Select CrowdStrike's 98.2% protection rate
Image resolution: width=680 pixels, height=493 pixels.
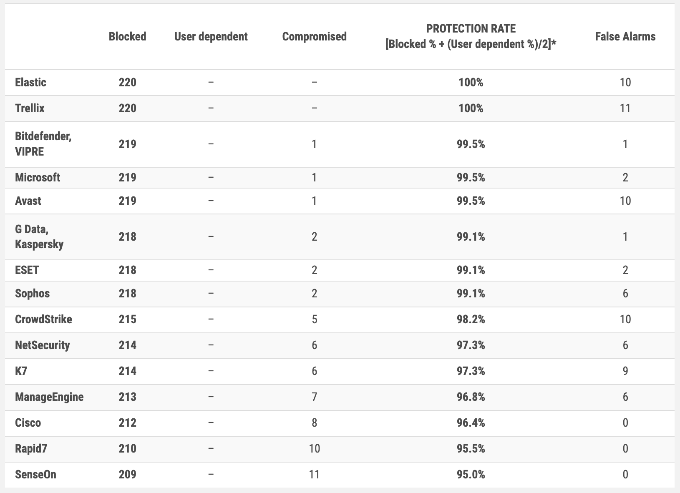[471, 319]
